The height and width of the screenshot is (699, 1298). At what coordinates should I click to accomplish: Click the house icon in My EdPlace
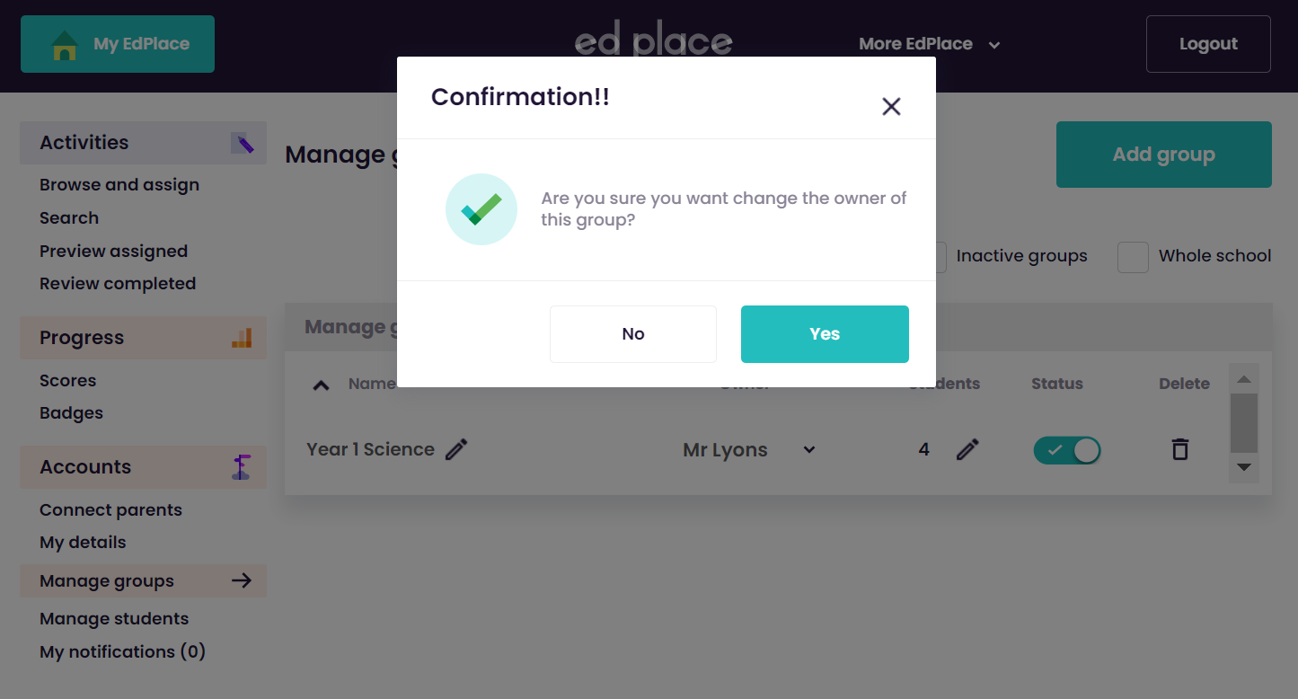tap(65, 45)
